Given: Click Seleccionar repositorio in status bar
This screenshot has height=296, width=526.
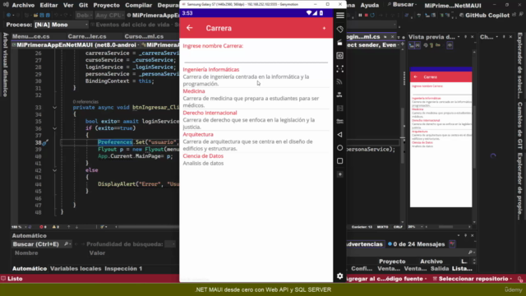Looking at the screenshot, I should 473,279.
